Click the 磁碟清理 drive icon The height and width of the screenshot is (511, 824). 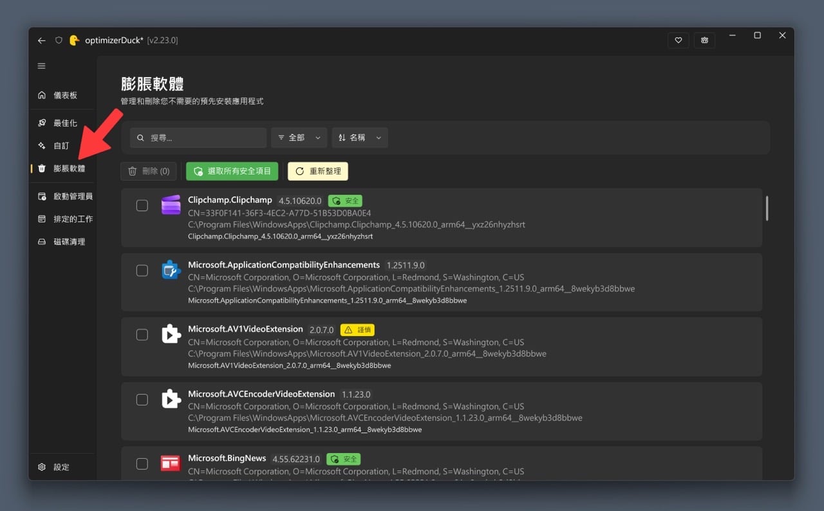coord(42,242)
